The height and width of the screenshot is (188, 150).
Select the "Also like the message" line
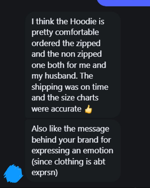[70, 129]
